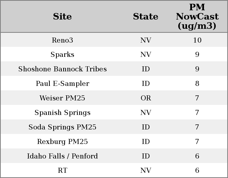
Task: Select the Spanish Springs site cell
Action: point(62,113)
